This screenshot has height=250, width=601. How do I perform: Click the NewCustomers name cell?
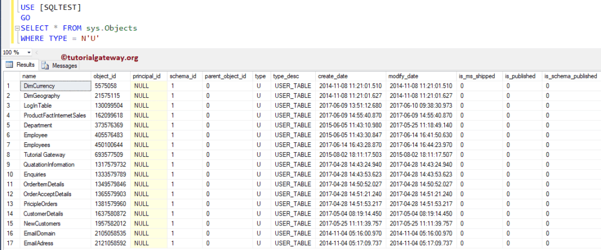click(x=56, y=224)
